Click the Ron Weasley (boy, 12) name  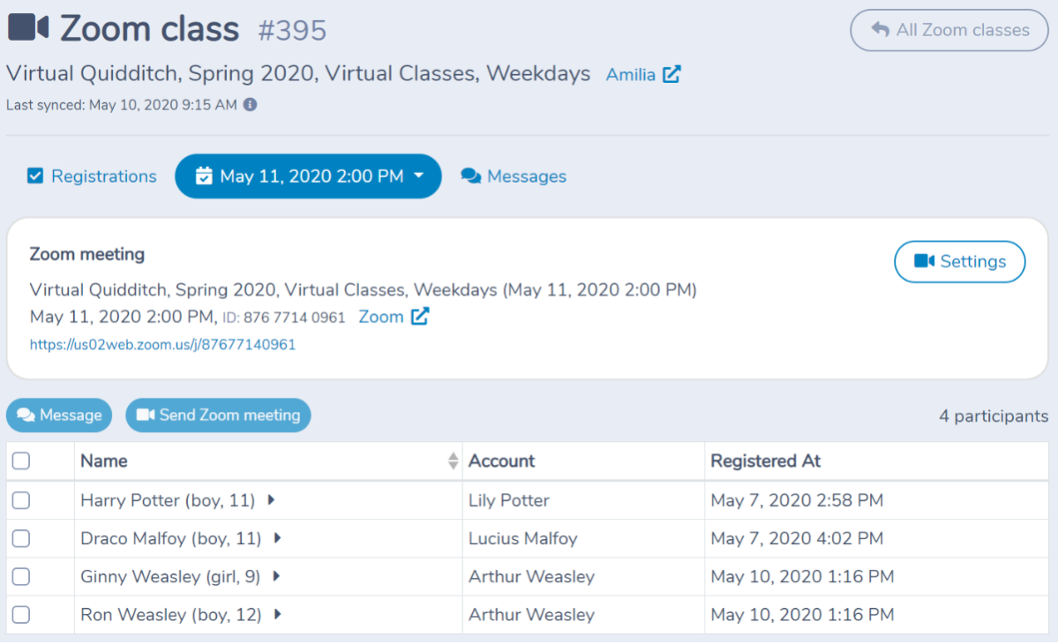point(170,614)
